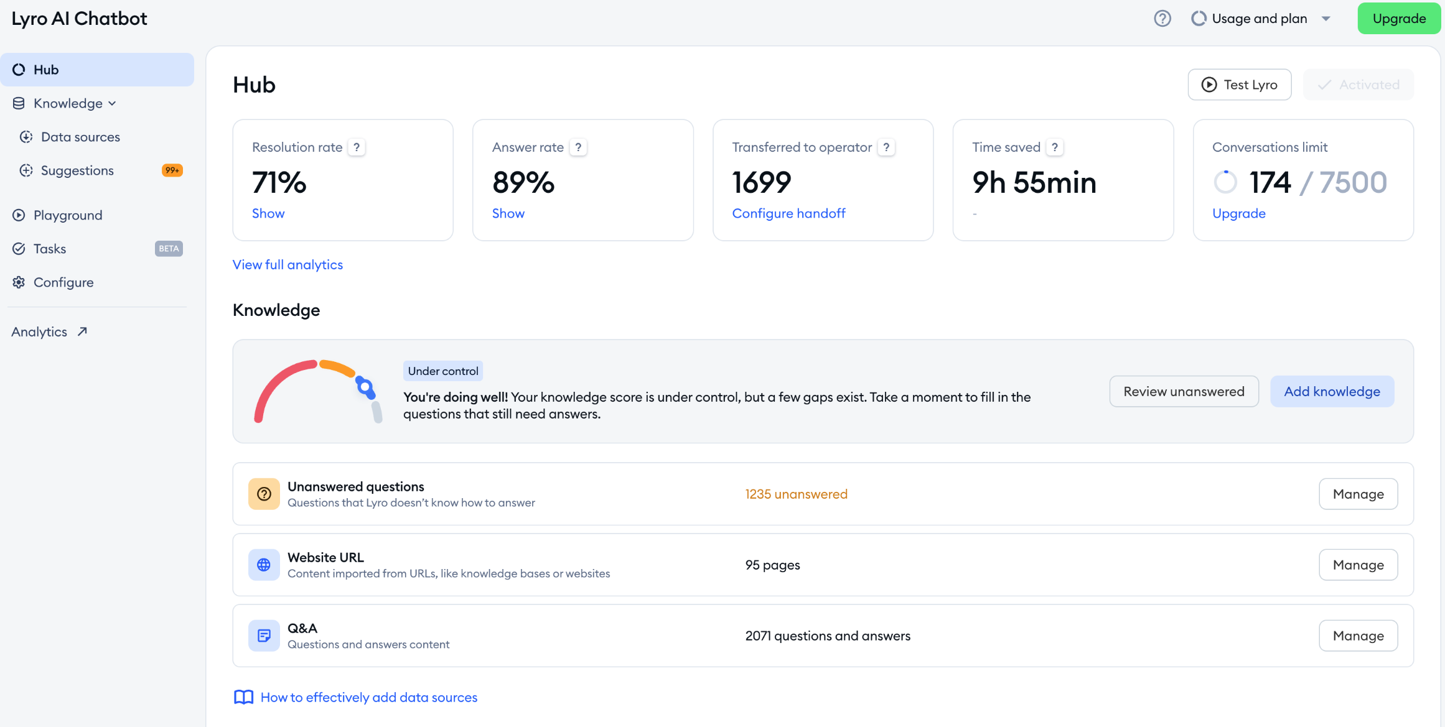Select Hub in the sidebar
Viewport: 1445px width, 727px height.
[97, 70]
